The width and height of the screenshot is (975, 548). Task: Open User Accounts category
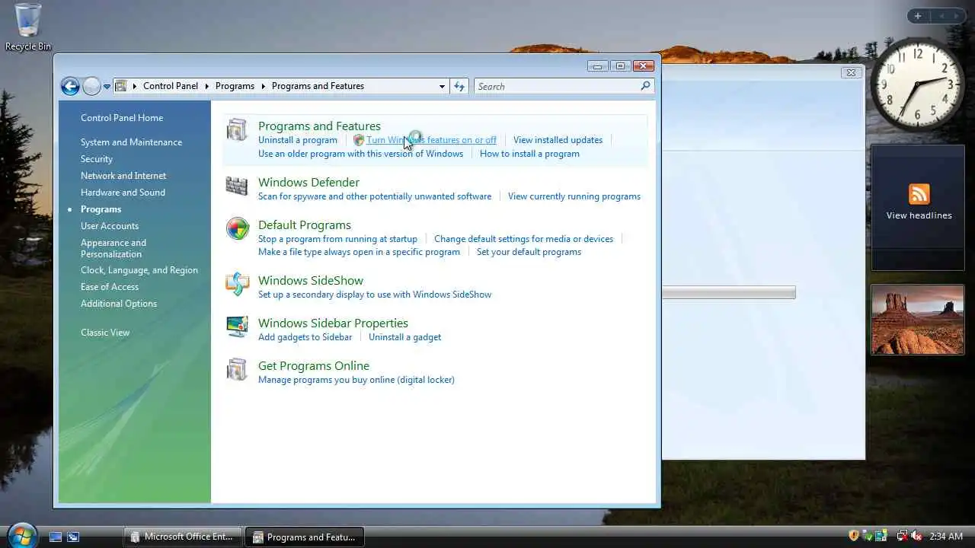coord(110,226)
